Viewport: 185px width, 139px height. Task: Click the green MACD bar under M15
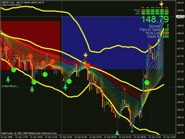click(152, 10)
